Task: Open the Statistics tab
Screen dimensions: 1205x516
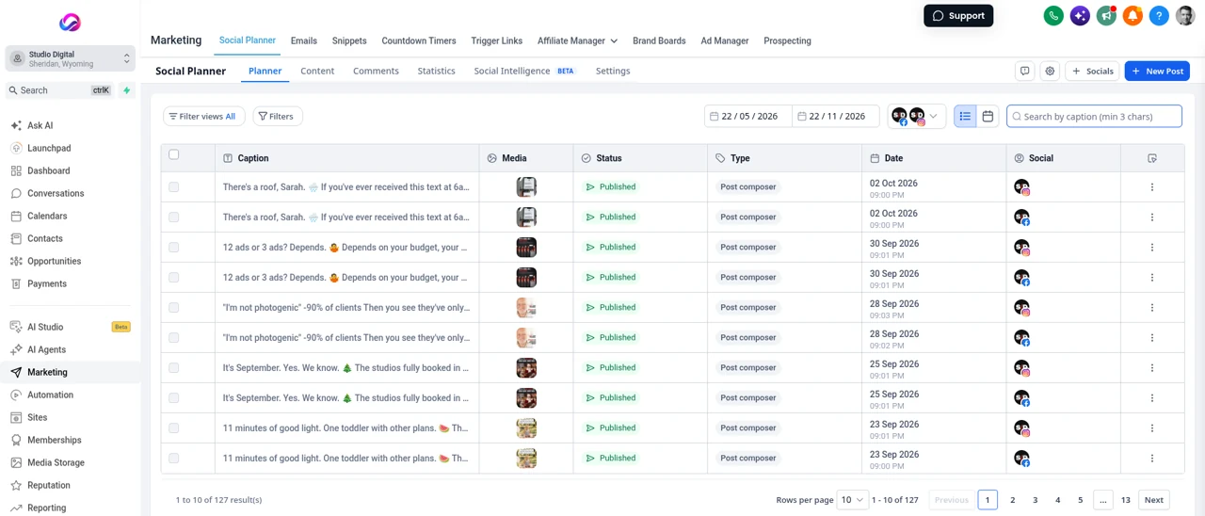Action: [436, 72]
